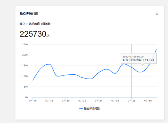Click the download chart icon

tap(157, 13)
